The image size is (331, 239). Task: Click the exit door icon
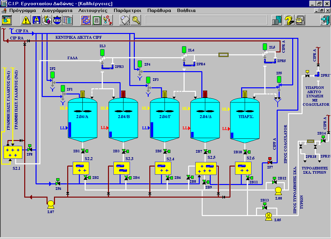click(x=324, y=20)
